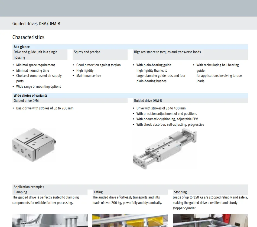The image size is (257, 227).
Task: Select the Stopping application photo
Action: click(x=210, y=220)
